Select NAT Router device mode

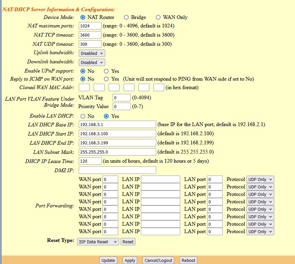coord(83,18)
